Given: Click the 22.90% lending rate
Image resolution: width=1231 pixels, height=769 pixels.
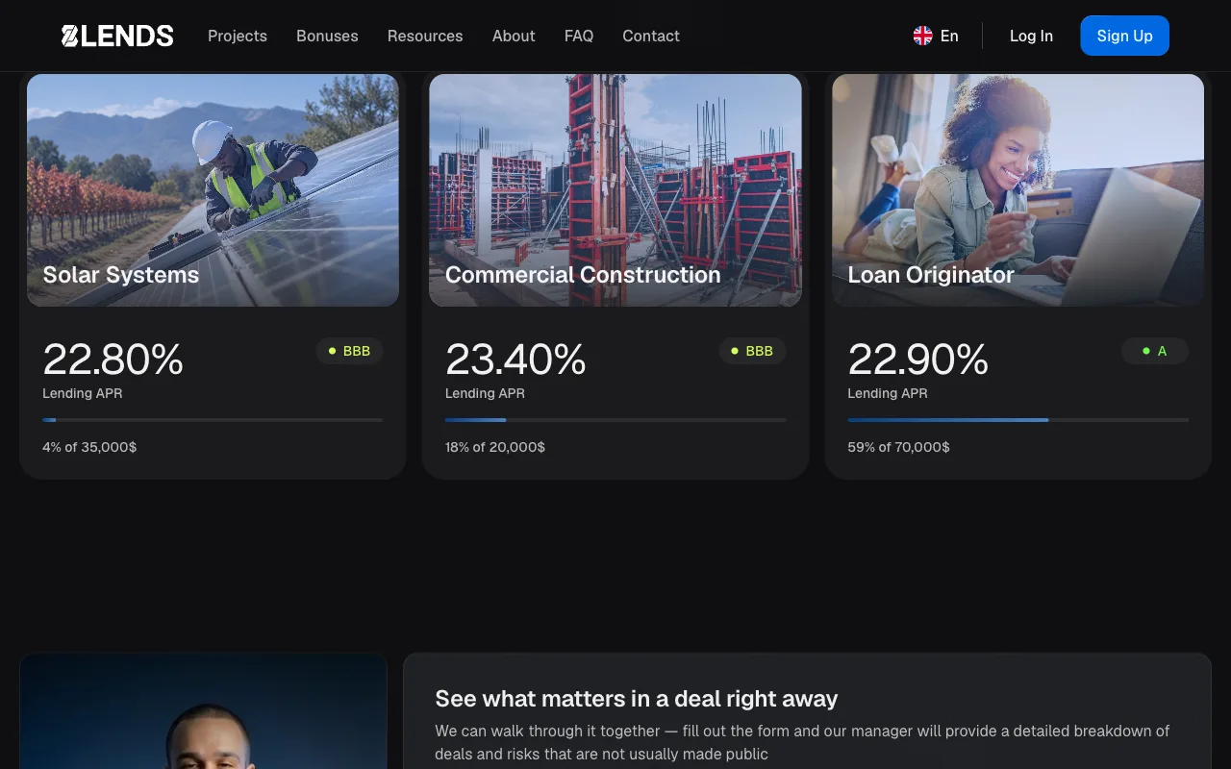Looking at the screenshot, I should click(x=918, y=360).
